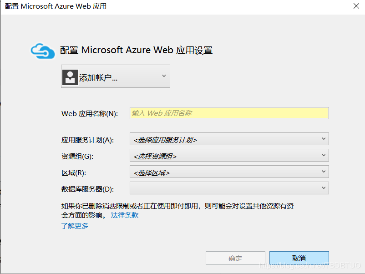Follow the 了解更多 link
The height and width of the screenshot is (274, 365).
[75, 226]
